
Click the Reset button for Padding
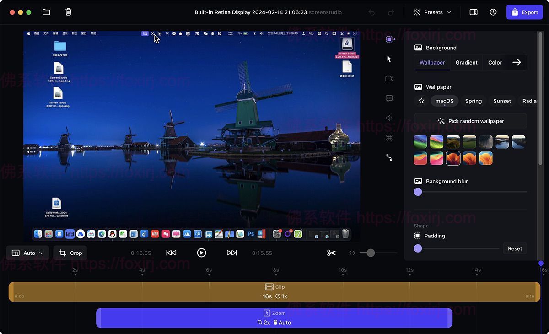pos(515,248)
